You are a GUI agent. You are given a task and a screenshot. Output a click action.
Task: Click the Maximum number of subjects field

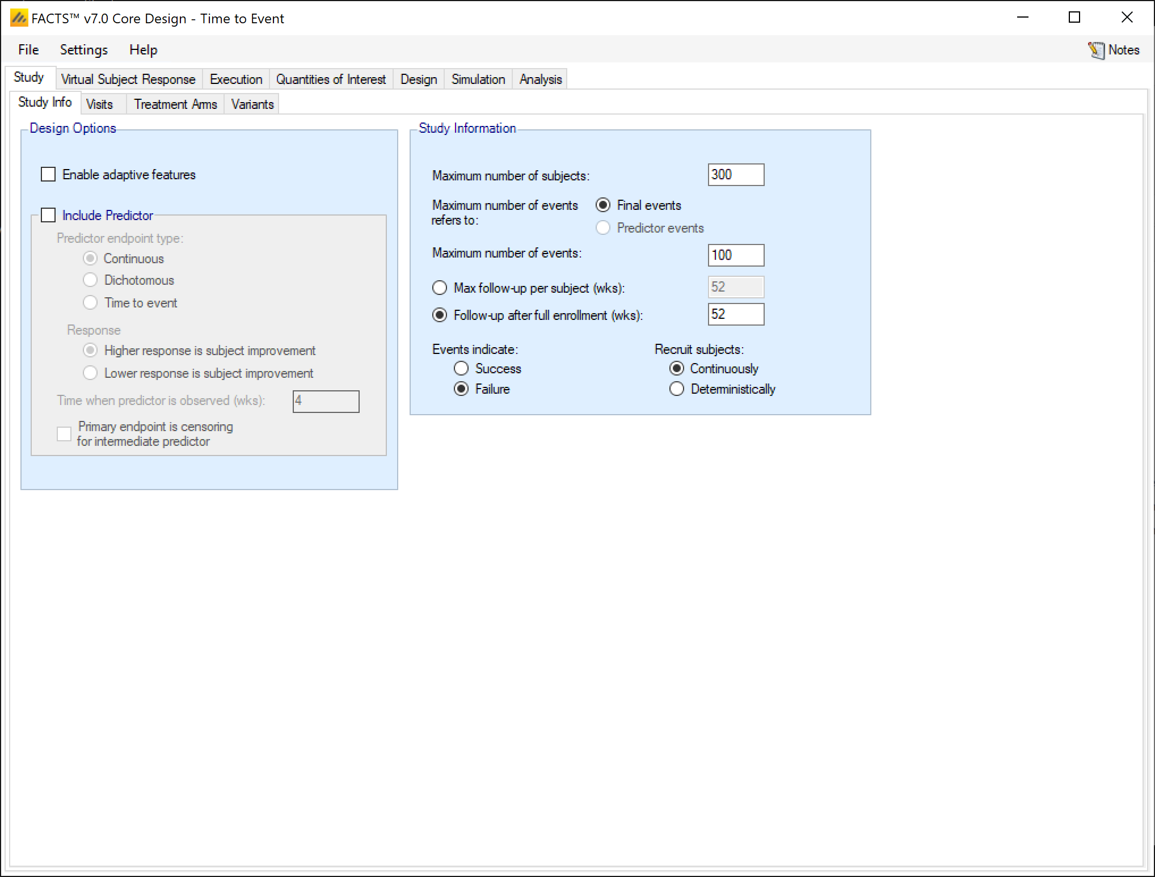[x=735, y=175]
